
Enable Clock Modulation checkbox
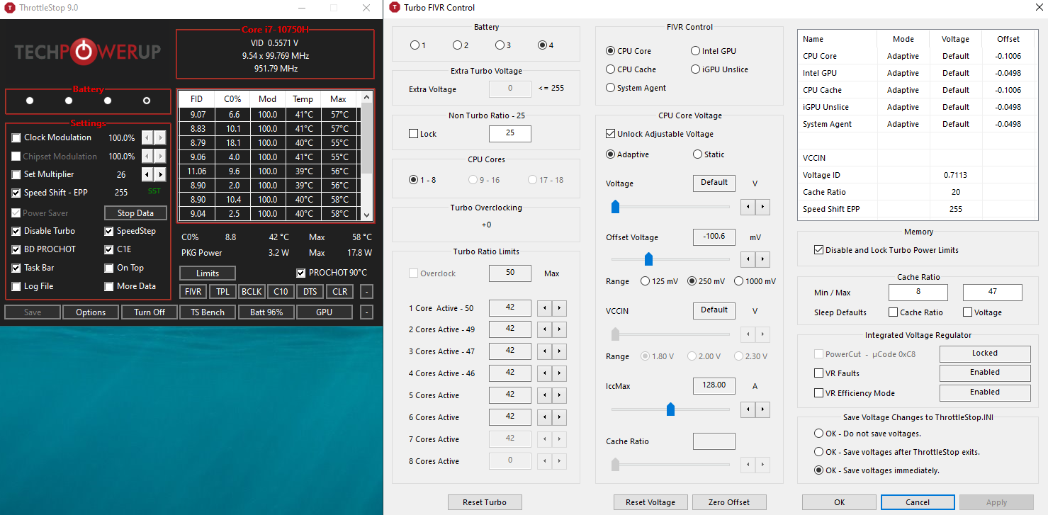coord(16,137)
